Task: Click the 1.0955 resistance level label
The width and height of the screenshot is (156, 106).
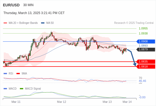Action: coord(143,28)
